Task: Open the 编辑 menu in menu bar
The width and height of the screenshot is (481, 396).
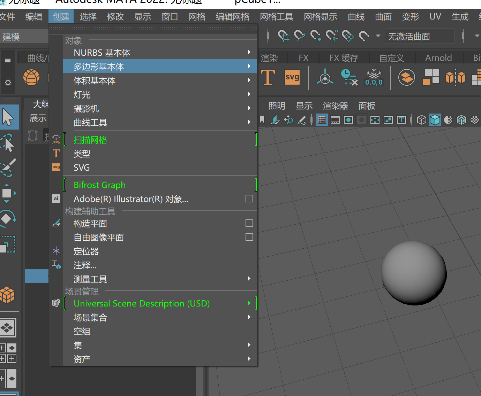Action: pyautogui.click(x=34, y=16)
